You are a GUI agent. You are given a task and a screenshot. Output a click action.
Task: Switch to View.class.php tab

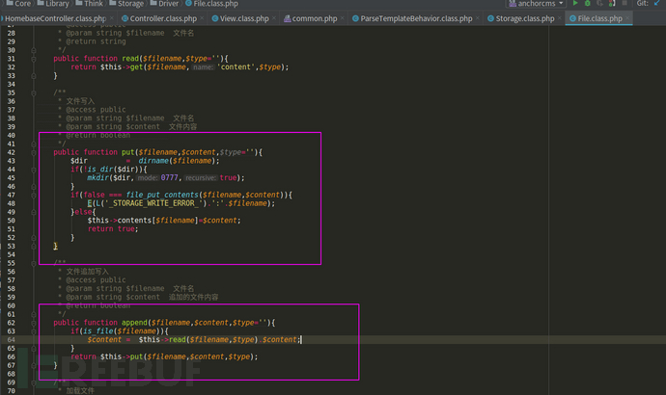coord(244,18)
